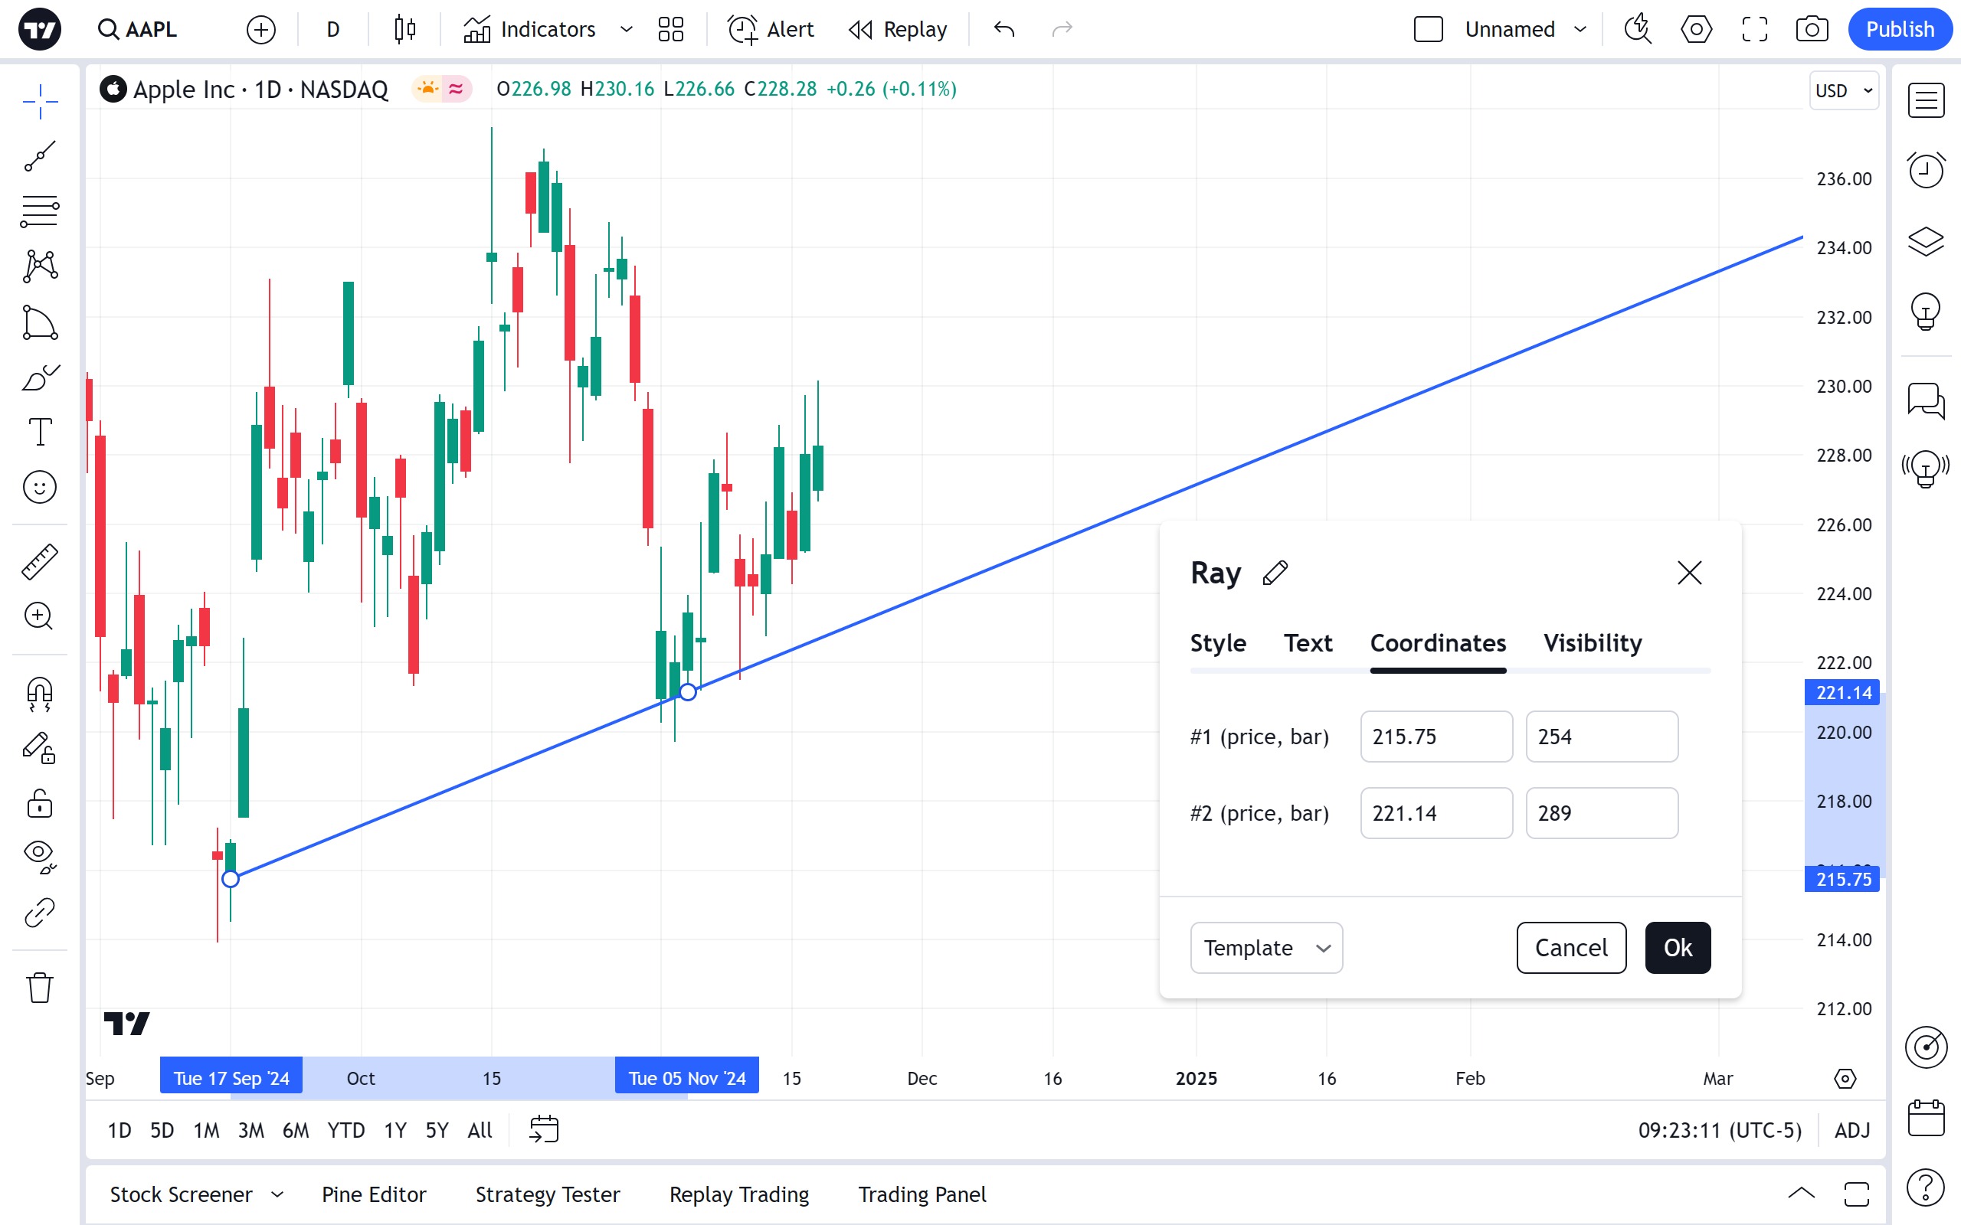Select the trend line drawing tool
This screenshot has height=1225, width=1961.
[x=40, y=155]
